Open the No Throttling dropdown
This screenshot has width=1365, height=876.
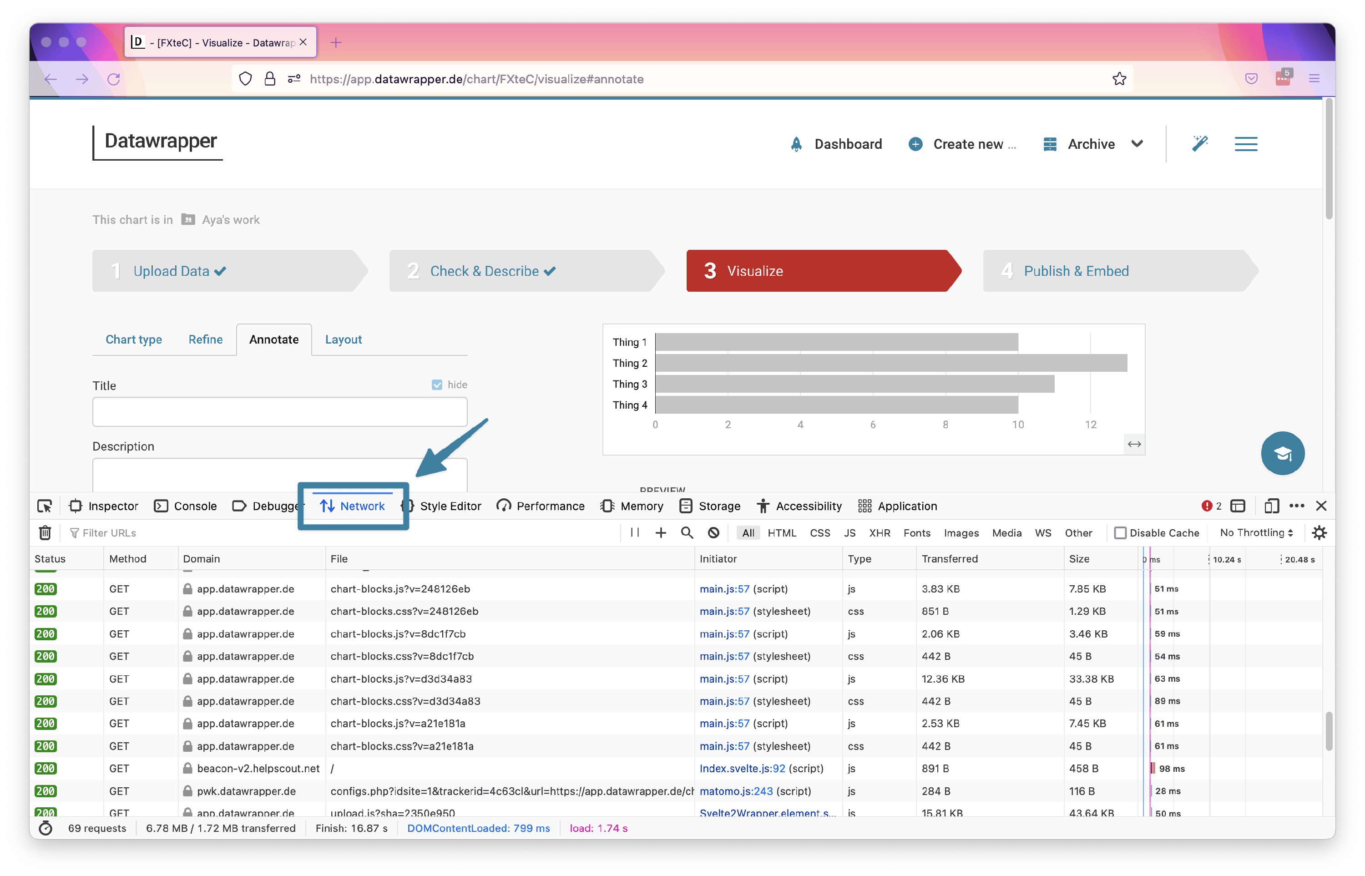pos(1256,533)
